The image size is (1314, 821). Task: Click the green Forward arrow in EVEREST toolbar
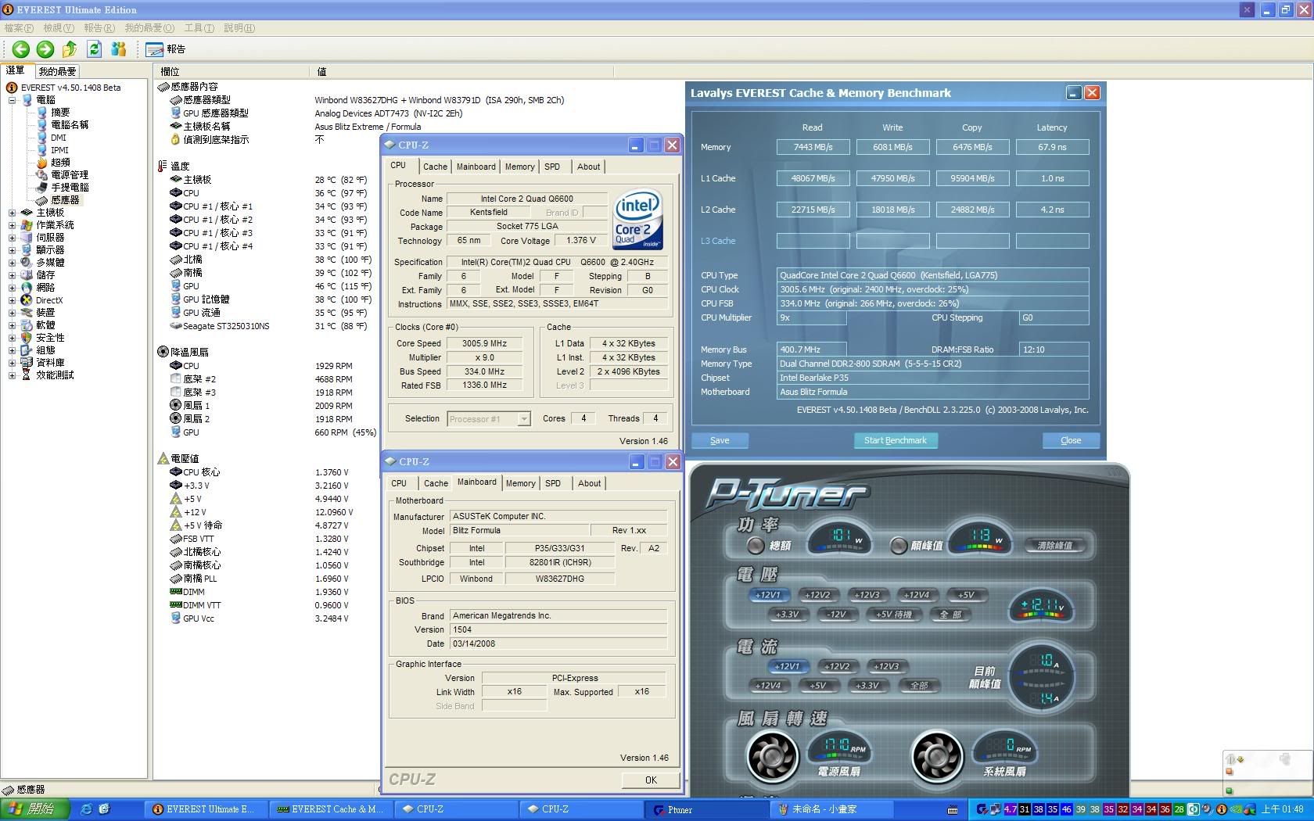45,49
